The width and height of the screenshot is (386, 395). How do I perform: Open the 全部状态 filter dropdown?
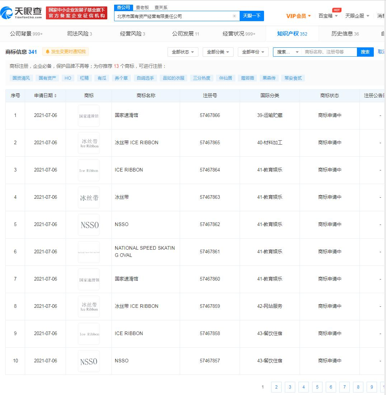tap(183, 52)
